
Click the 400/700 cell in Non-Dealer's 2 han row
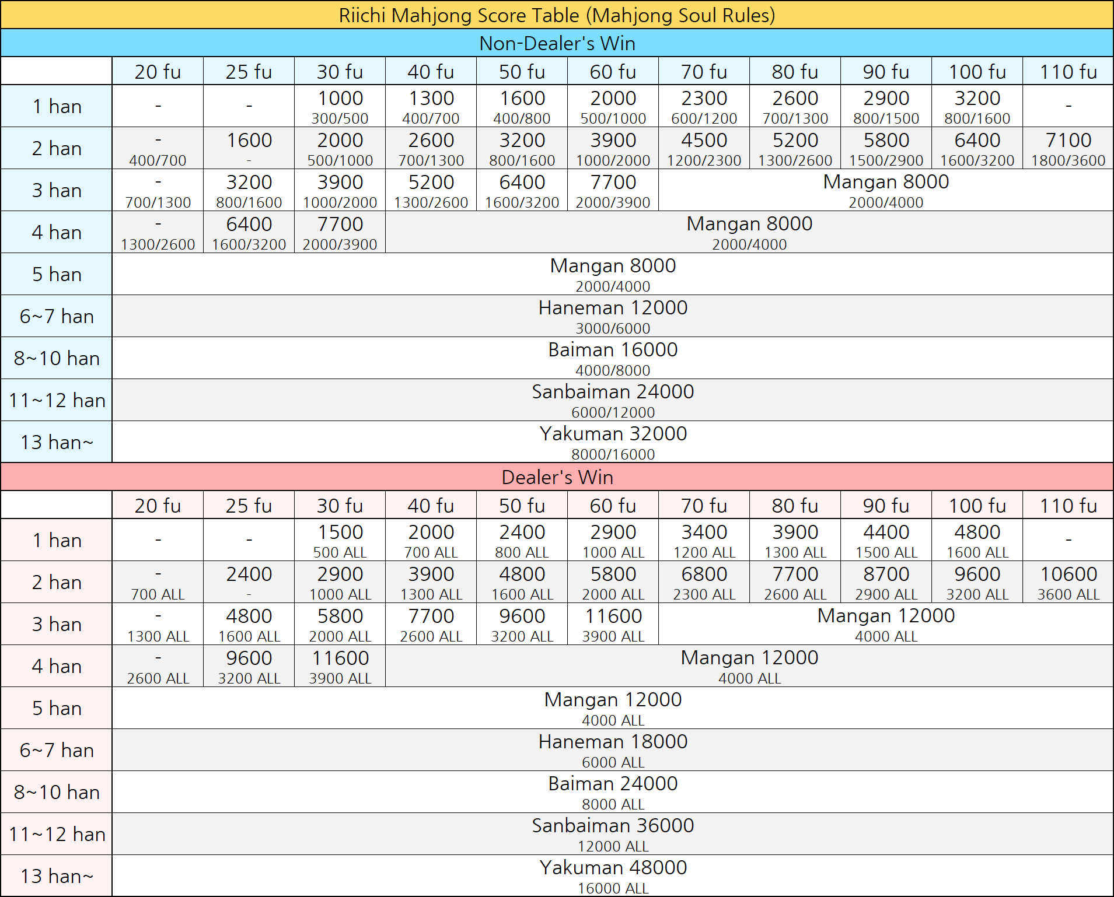point(158,148)
